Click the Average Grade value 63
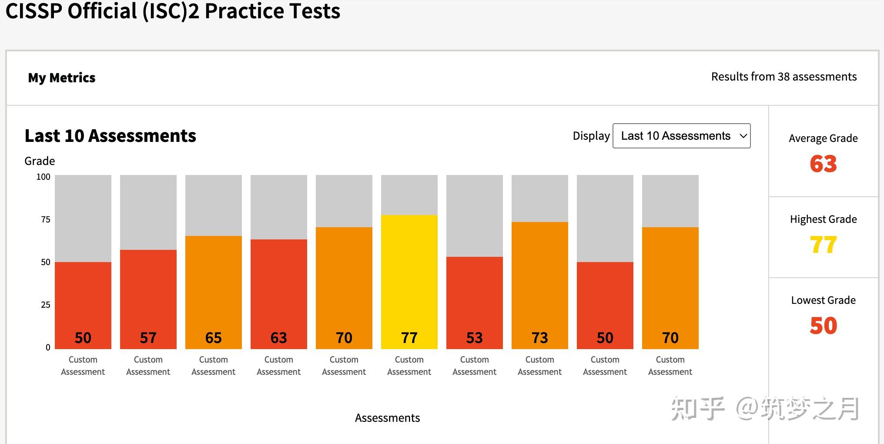Screen dimensions: 884x444 (x=823, y=164)
